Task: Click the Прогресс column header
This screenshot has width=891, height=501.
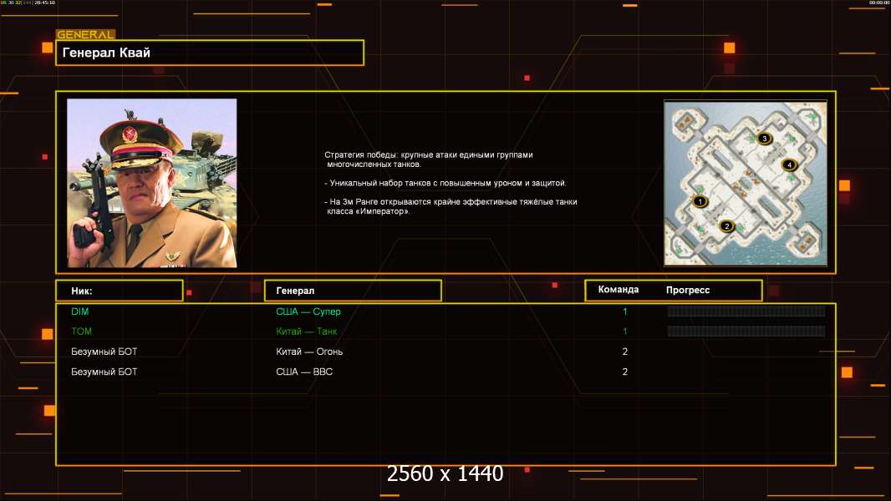Action: 688,290
